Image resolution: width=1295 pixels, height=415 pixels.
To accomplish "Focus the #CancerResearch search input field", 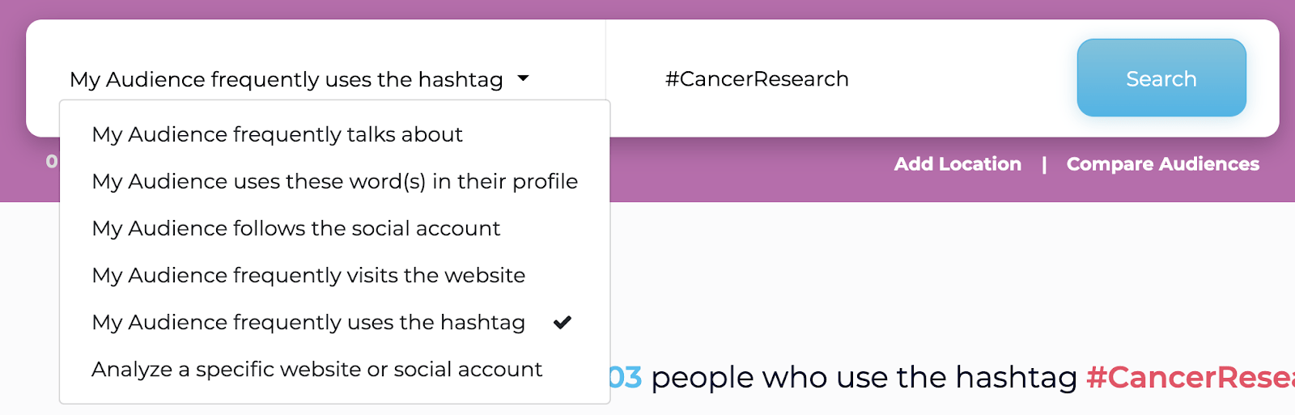I will [x=757, y=79].
